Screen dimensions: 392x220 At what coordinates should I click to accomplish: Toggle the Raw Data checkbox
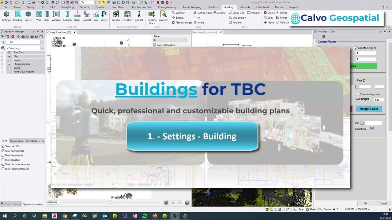(x=9, y=52)
